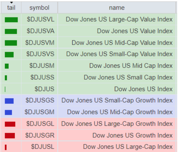Image resolution: width=178 pixels, height=152 pixels.
Task: Click the red tail bar for $DJUSGL
Action: 10,124
